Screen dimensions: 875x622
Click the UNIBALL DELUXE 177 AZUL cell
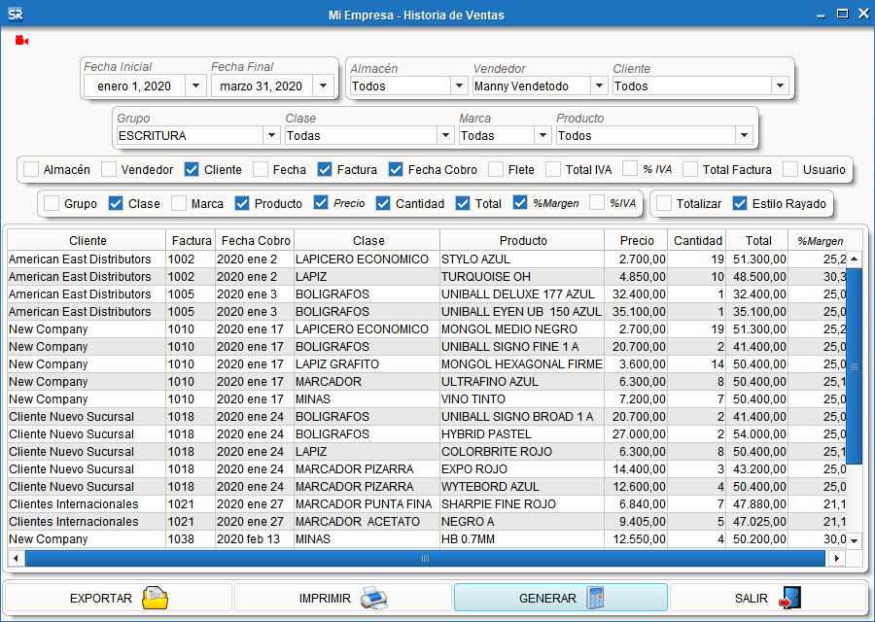(522, 294)
